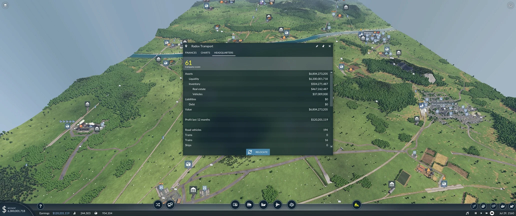Pause the game simulation
The width and height of the screenshot is (516, 216).
pos(476,213)
